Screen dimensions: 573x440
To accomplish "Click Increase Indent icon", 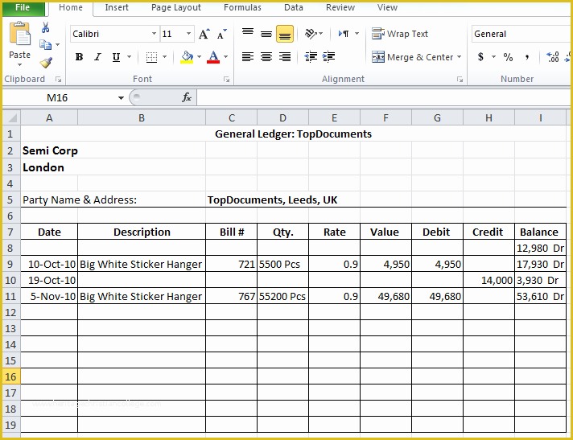I will pos(329,57).
